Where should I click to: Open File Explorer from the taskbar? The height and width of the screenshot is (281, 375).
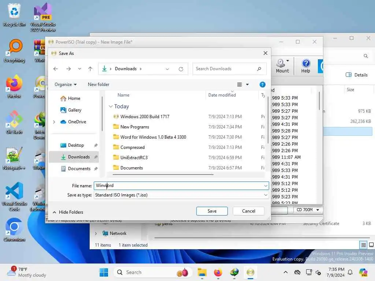click(x=202, y=272)
